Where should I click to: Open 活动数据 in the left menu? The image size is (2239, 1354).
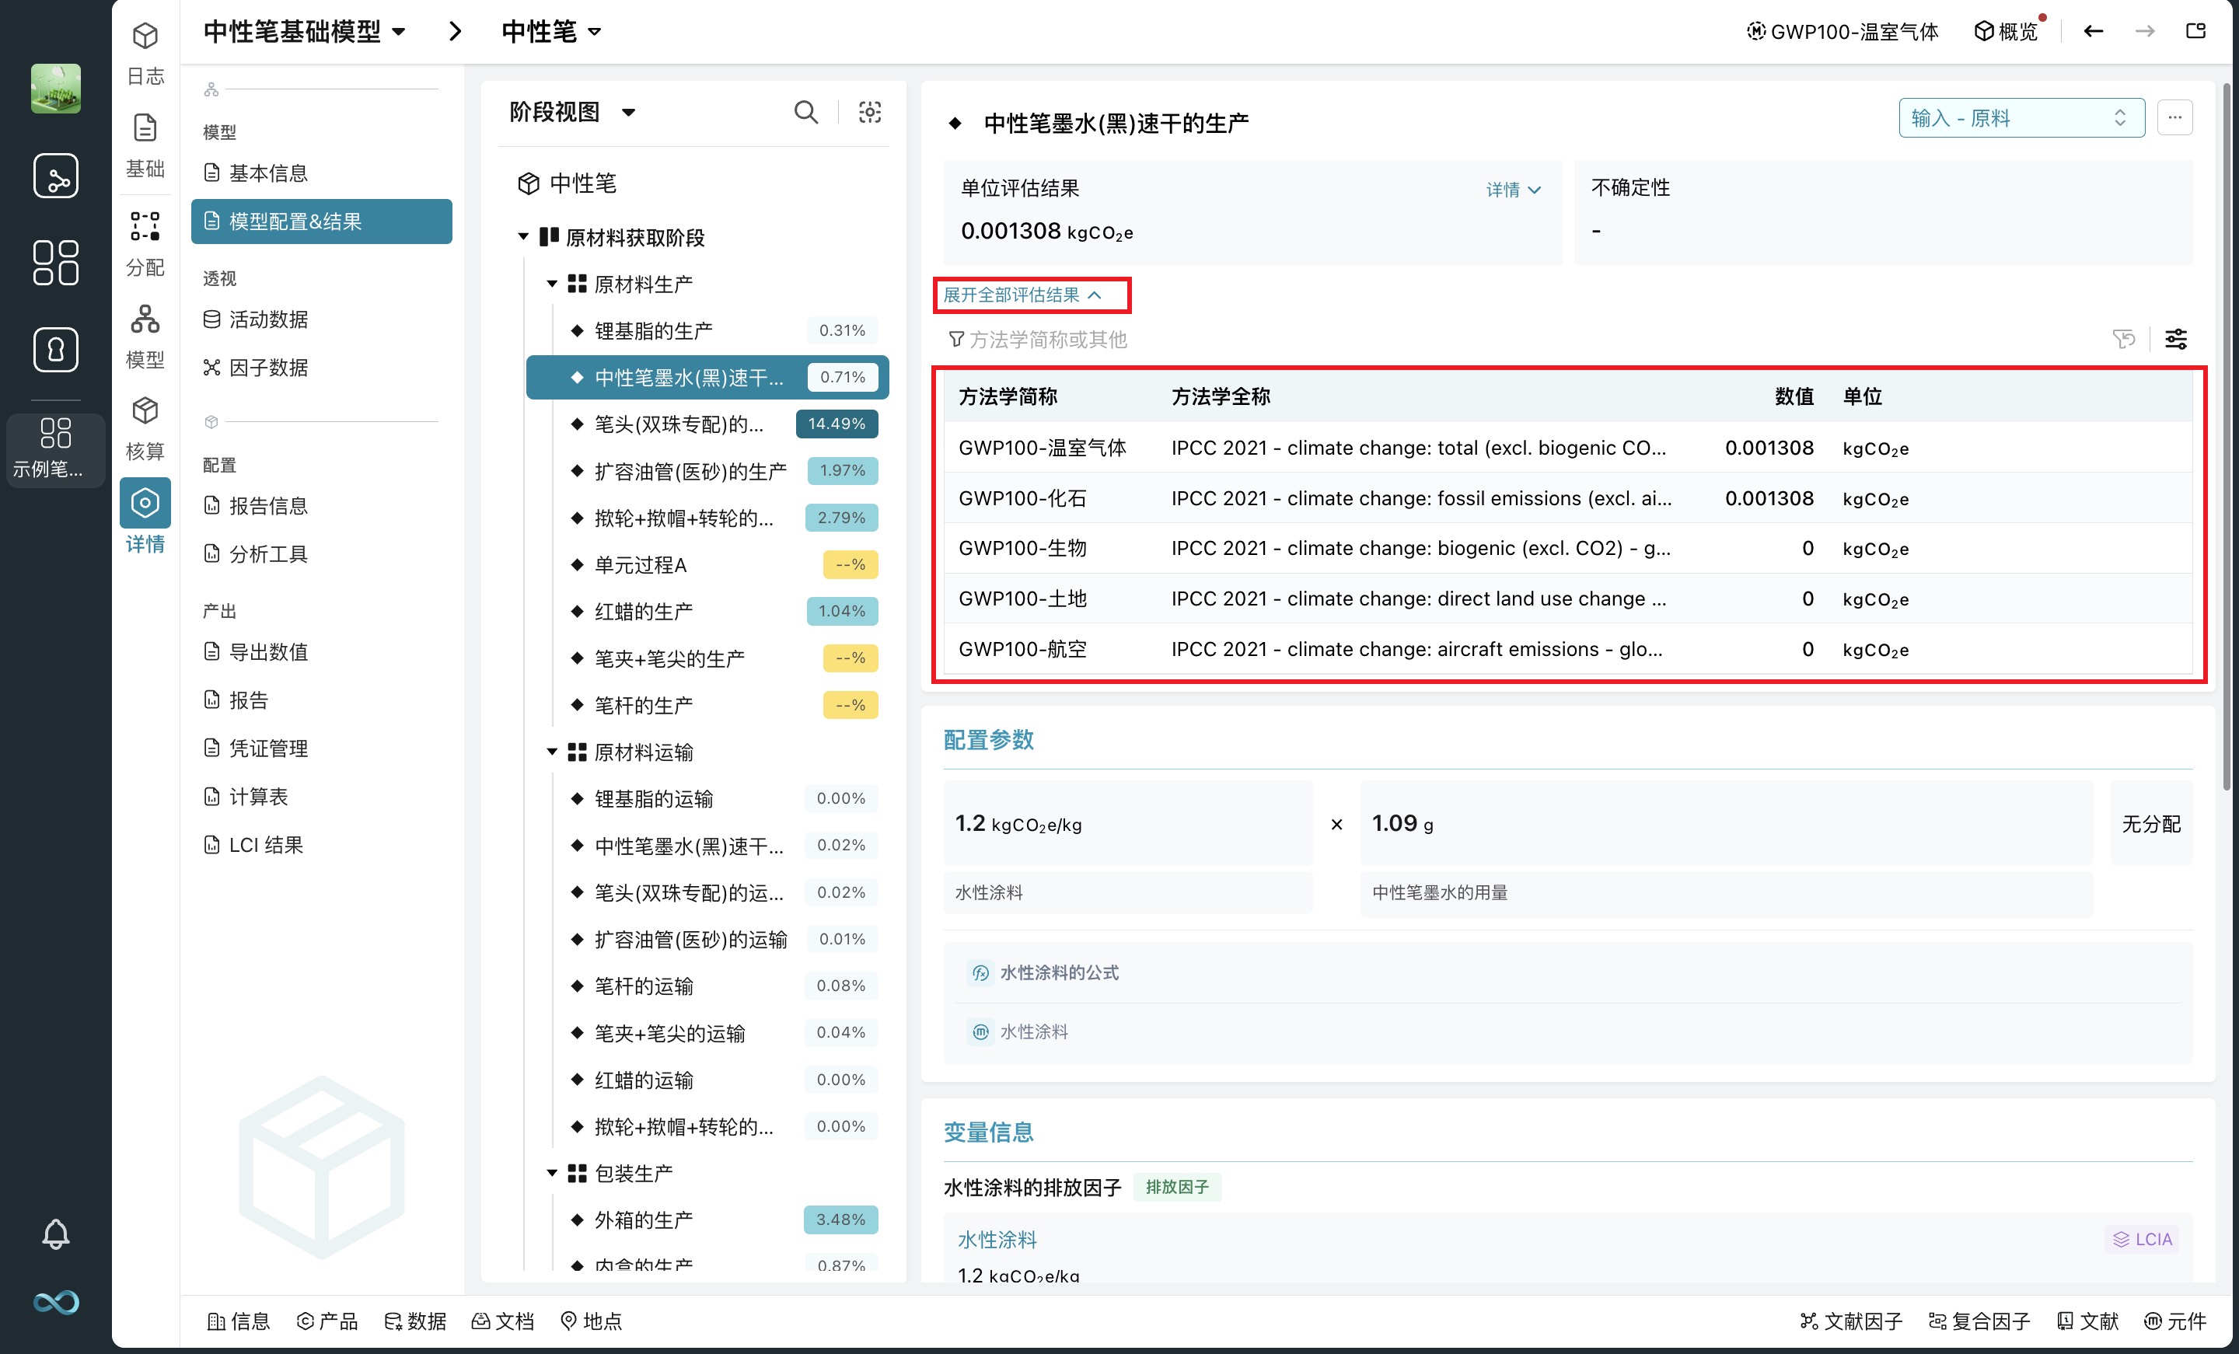268,319
